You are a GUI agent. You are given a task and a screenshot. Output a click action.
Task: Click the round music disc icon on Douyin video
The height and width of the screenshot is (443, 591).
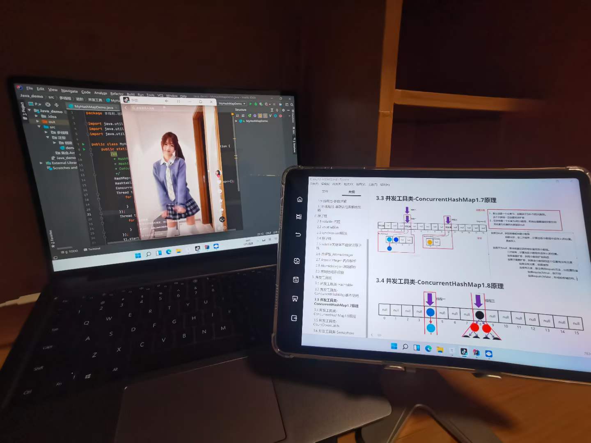222,219
